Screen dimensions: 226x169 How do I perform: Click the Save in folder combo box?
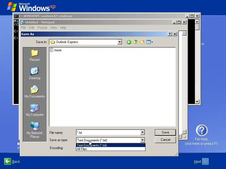coord(86,42)
